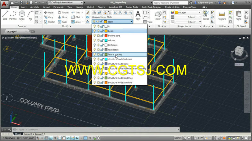Switch to the Parametric ribbon tab
This screenshot has height=141, width=252.
click(x=59, y=7)
